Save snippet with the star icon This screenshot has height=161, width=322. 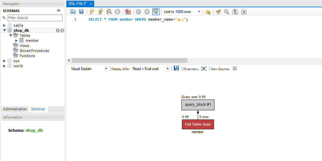[x=208, y=12]
